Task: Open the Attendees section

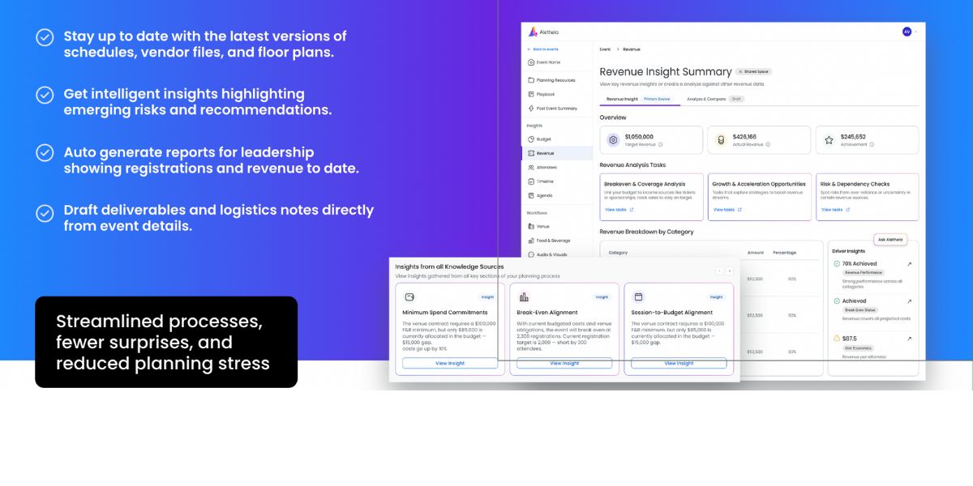Action: click(546, 167)
